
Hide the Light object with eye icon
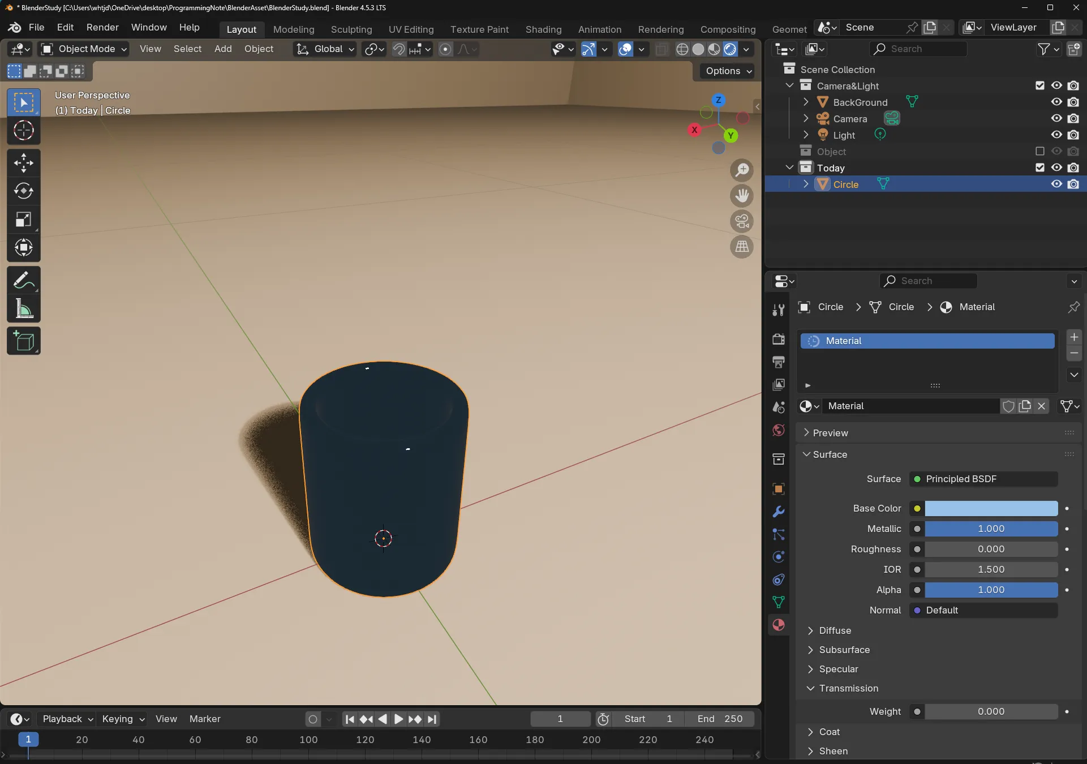point(1056,135)
